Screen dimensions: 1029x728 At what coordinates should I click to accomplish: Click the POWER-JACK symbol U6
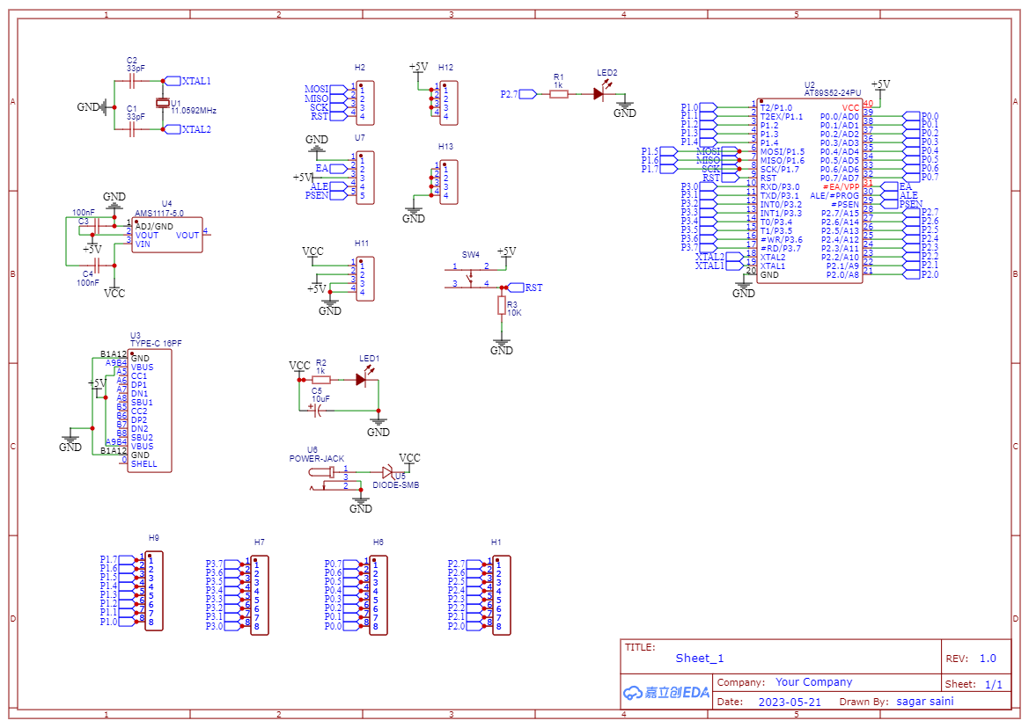[326, 472]
